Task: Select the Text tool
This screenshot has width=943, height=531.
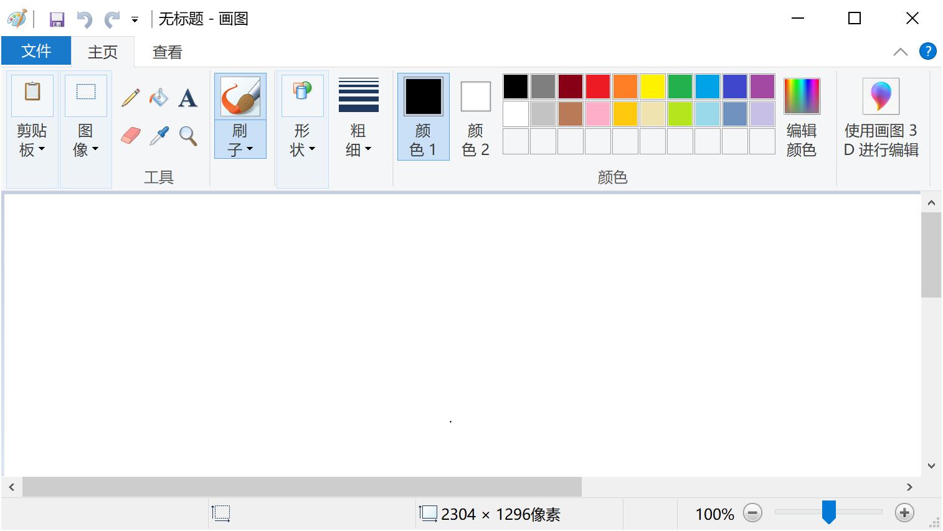Action: (x=187, y=98)
